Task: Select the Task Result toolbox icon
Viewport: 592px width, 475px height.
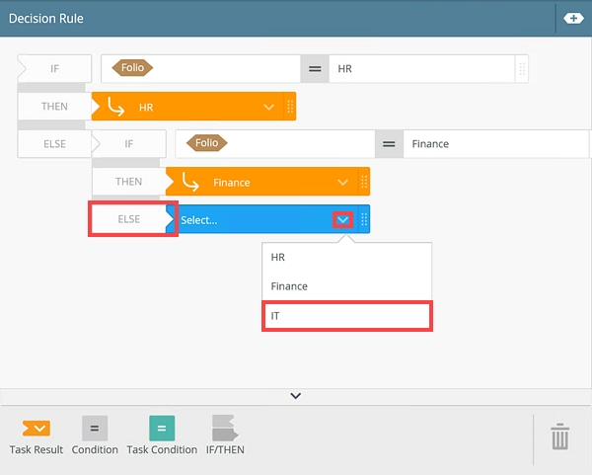Action: click(37, 429)
